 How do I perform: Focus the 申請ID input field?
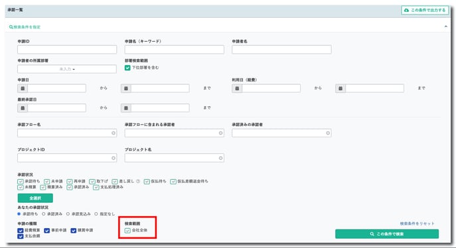(67, 50)
